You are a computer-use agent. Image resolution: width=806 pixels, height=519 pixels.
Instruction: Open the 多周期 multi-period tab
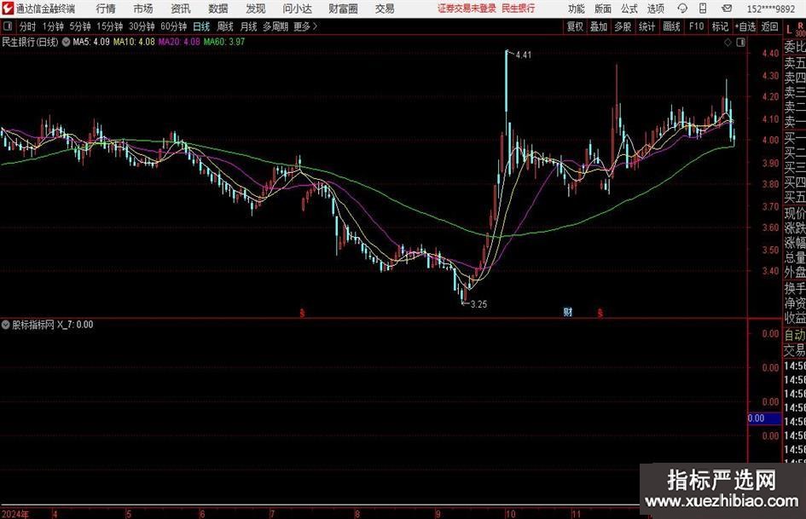[x=275, y=26]
